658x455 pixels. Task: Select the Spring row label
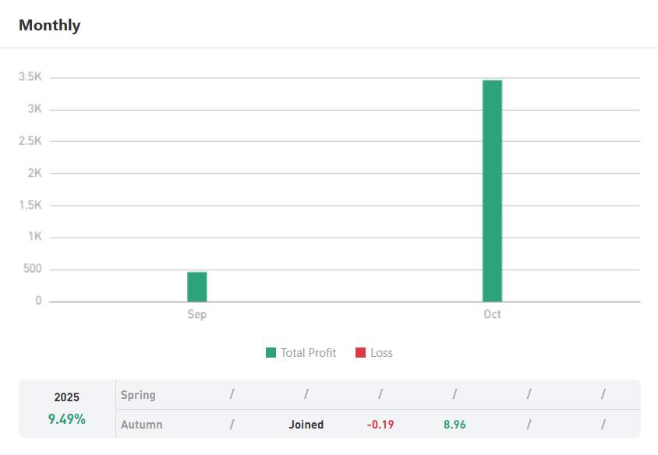pos(138,395)
